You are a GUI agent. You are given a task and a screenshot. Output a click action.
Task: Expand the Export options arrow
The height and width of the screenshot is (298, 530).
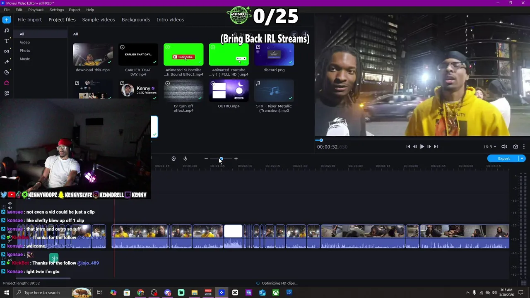[522, 159]
